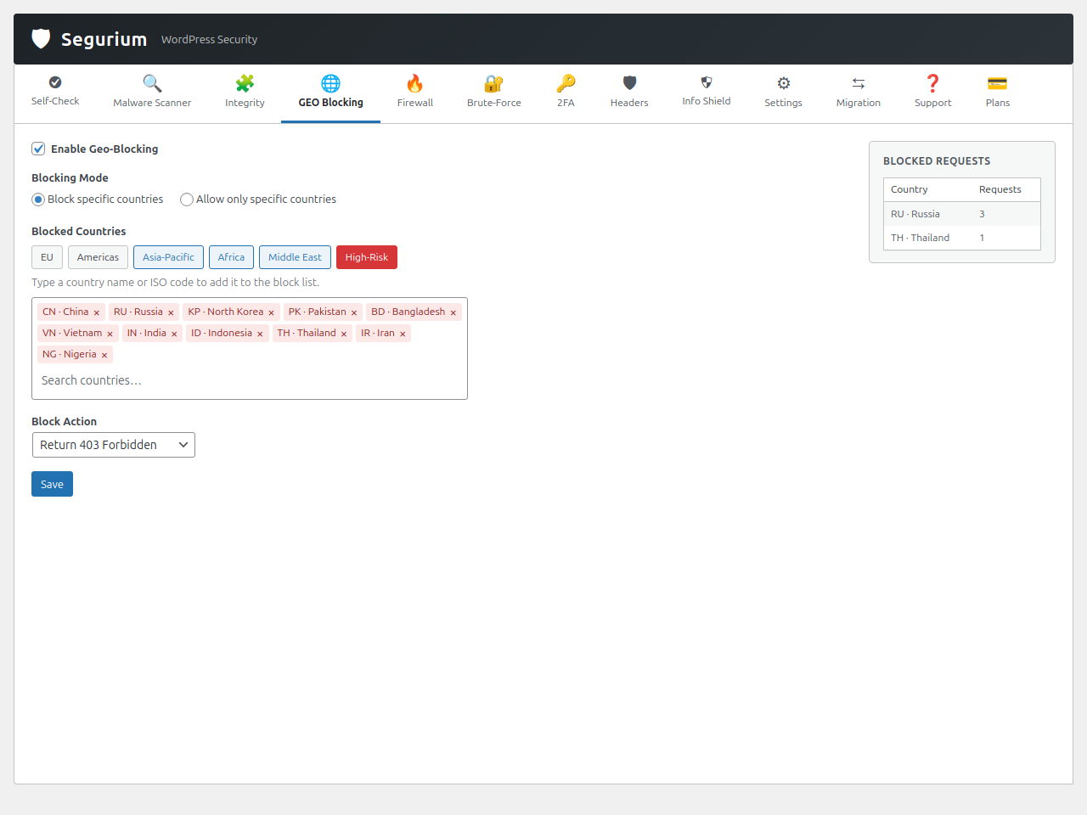Open Plans credit card icon
1087x815 pixels.
tap(997, 83)
